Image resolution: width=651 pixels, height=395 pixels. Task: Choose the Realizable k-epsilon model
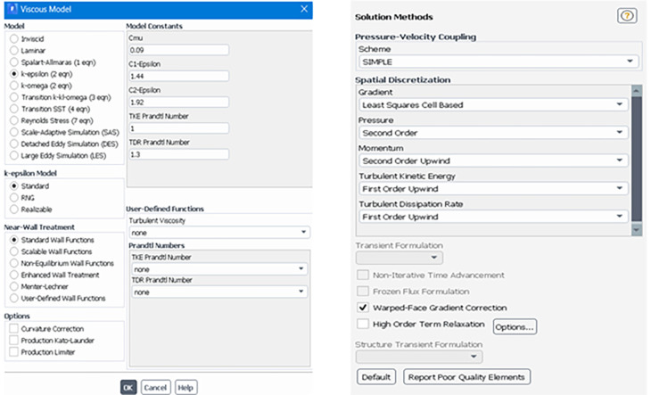[x=13, y=210]
